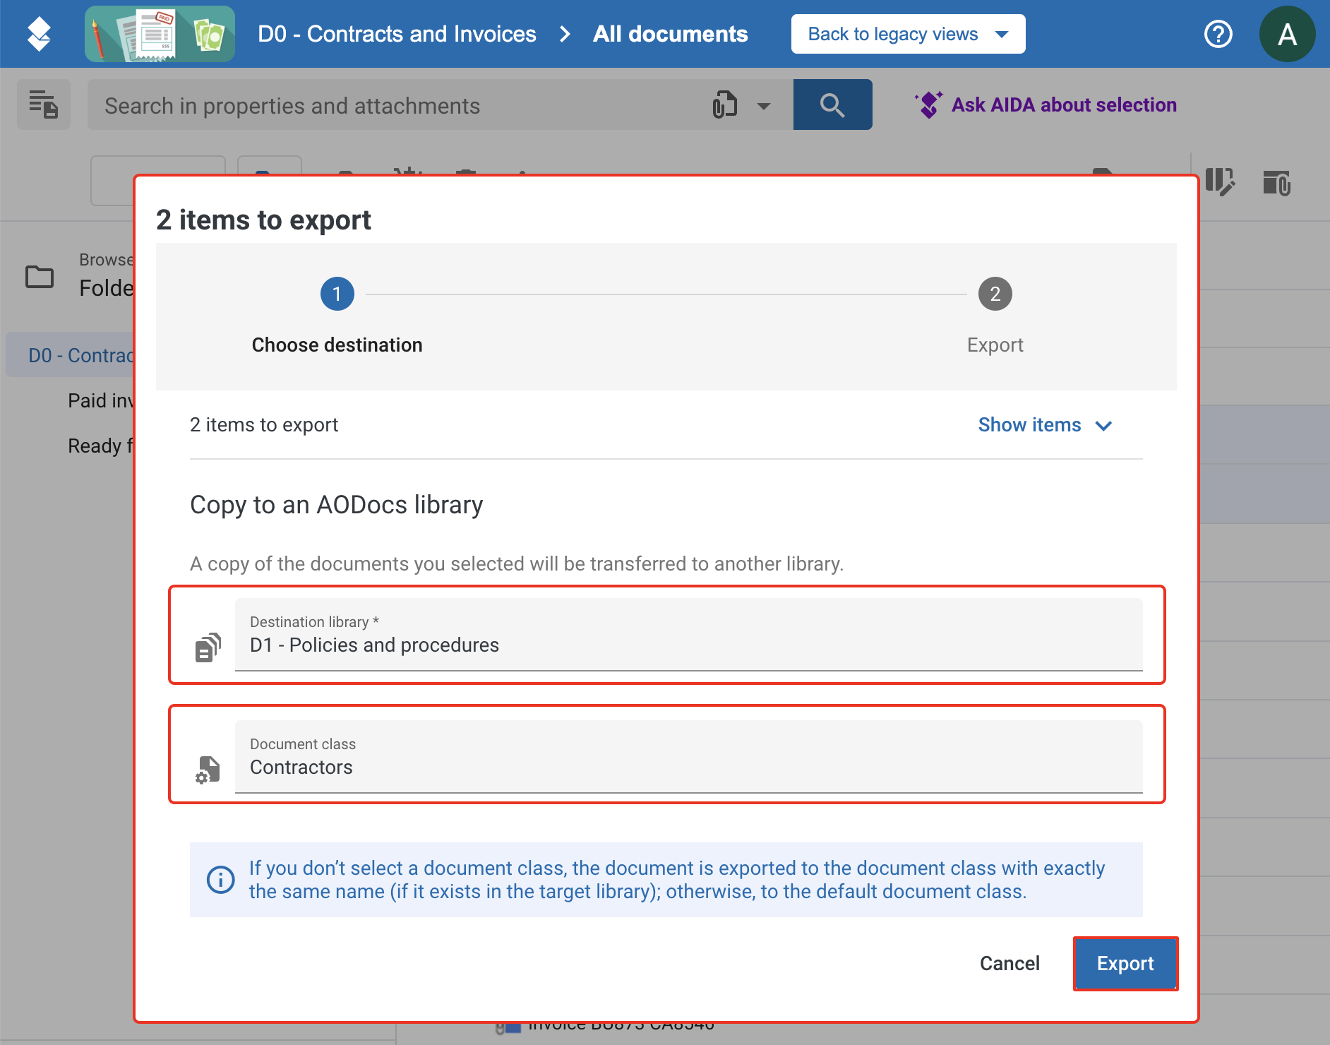Open Back to legacy views dropdown
1330x1045 pixels.
(908, 34)
